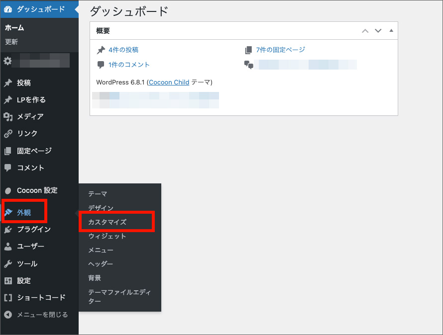Move 概要 panel down with the down chevron
443x335 pixels.
point(378,31)
